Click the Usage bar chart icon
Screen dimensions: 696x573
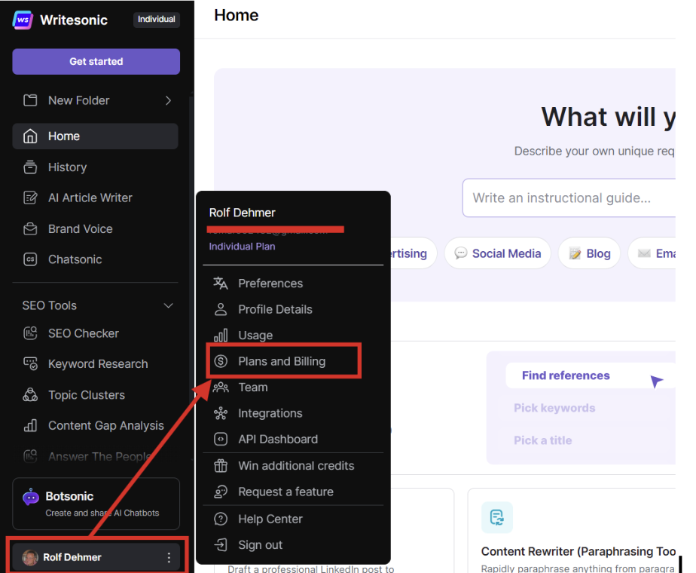[221, 336]
